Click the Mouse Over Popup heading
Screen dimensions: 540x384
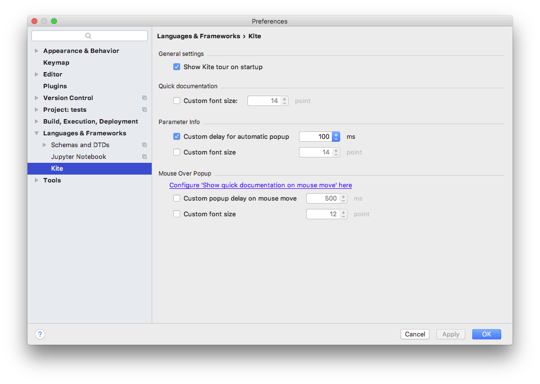point(185,174)
